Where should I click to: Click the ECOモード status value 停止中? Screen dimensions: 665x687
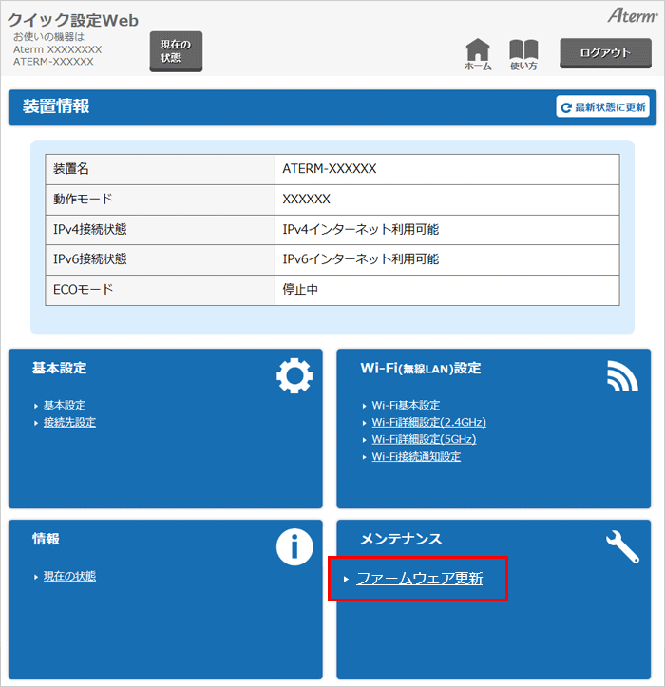click(x=300, y=289)
